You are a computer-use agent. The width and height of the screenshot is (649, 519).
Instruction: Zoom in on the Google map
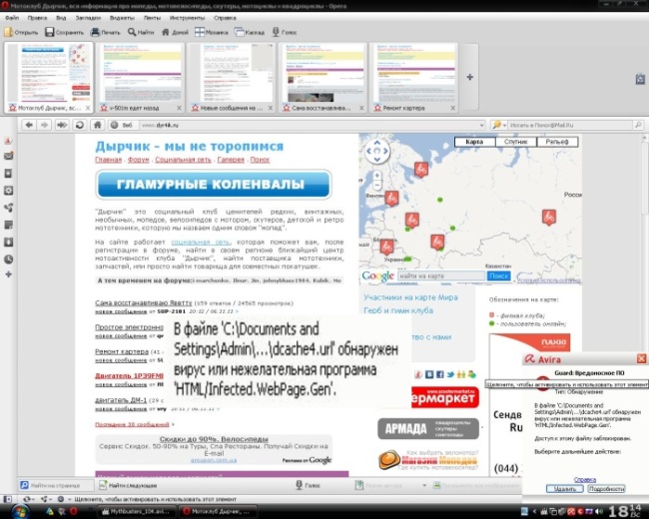376,176
